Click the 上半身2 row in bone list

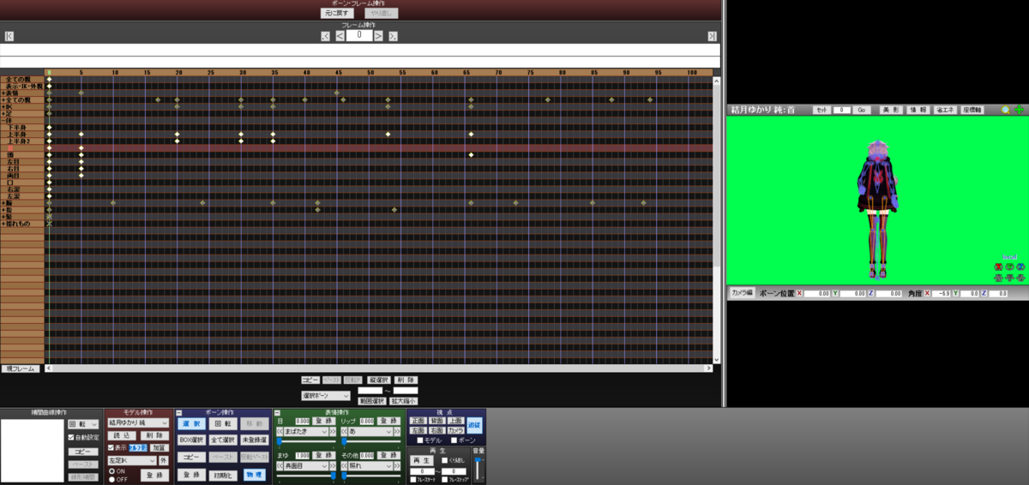22,141
